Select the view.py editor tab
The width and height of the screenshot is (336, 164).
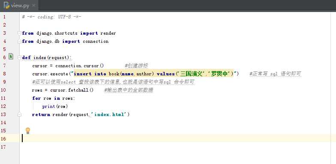[x=19, y=6]
